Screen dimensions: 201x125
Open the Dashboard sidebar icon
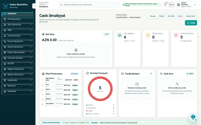5,14
